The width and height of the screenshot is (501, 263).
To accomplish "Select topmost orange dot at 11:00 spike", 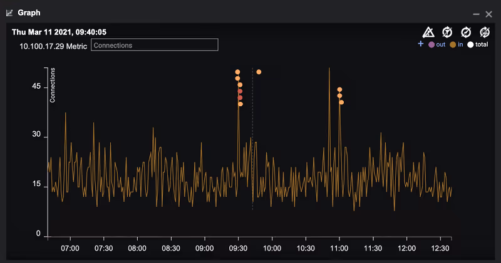I will (339, 89).
